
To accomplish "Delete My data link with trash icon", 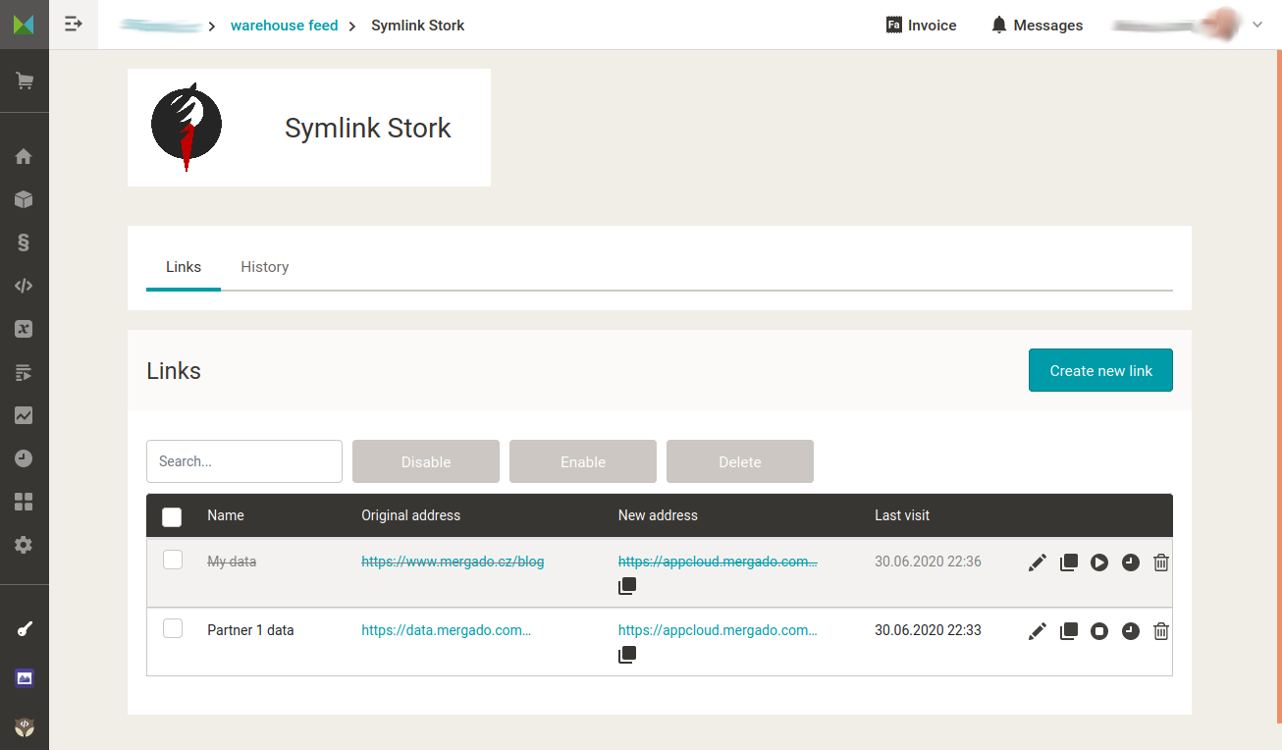I will coord(1161,562).
